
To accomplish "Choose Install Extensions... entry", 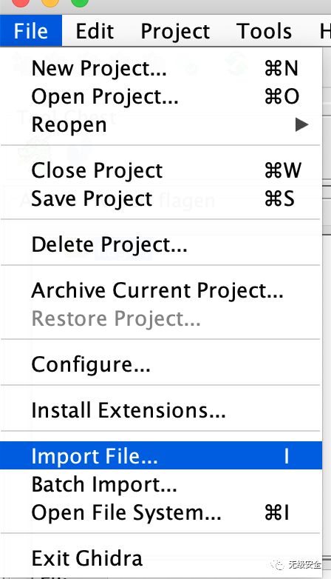I will coord(161,410).
